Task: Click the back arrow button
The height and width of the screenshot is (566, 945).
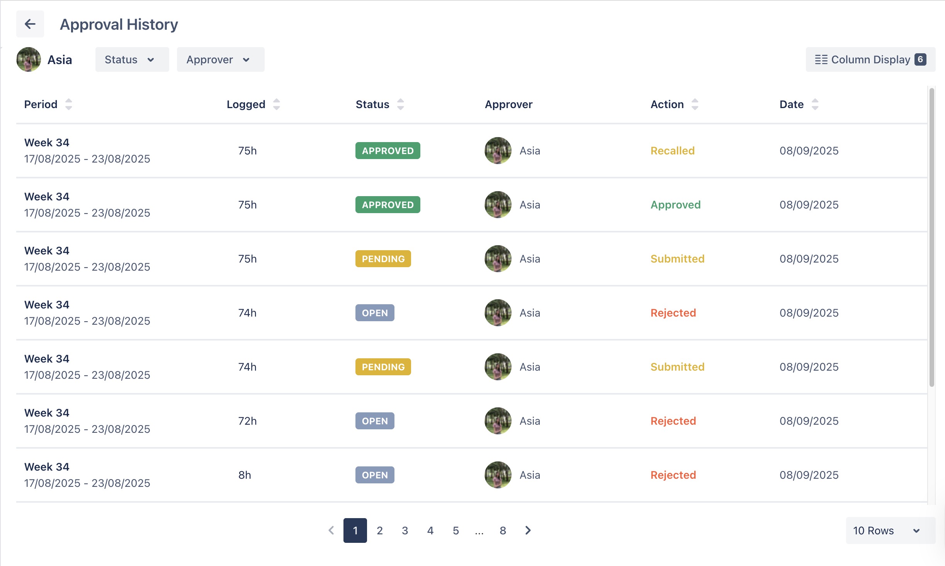Action: tap(30, 24)
